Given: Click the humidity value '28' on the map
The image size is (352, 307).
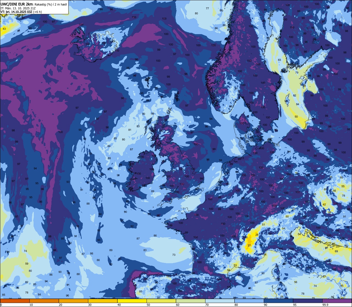Looking at the screenshot, I should click(257, 235).
